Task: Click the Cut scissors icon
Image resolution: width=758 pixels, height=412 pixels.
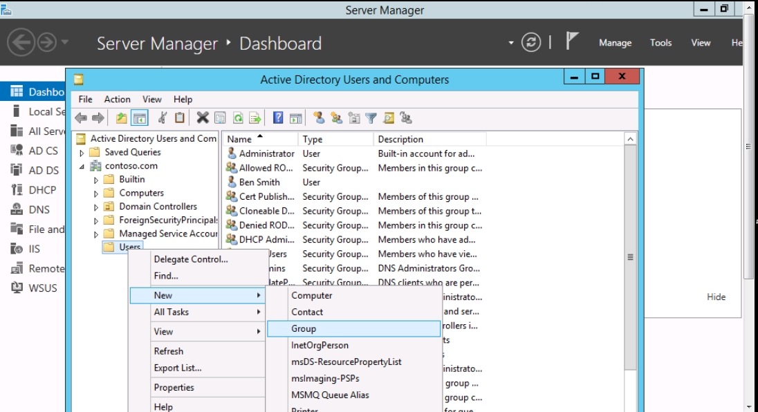Action: [x=163, y=118]
